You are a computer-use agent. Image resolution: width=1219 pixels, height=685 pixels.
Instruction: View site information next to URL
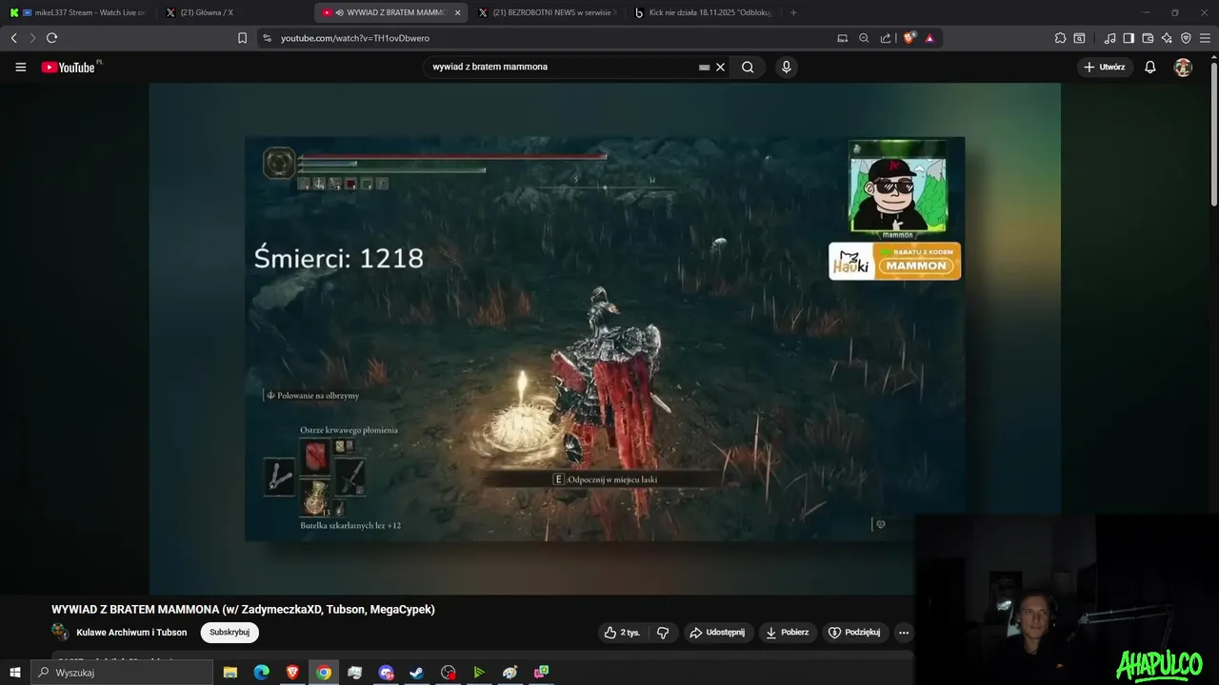click(x=267, y=38)
